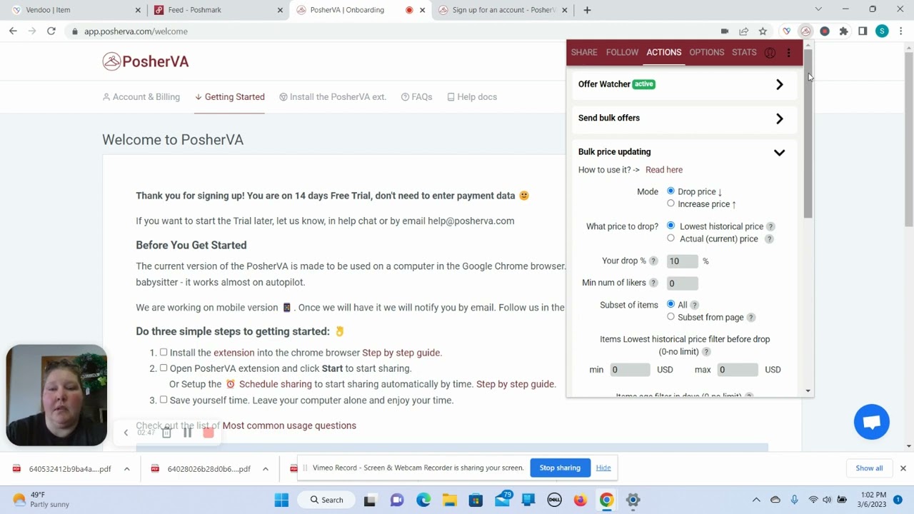This screenshot has width=914, height=514.
Task: Choose Lowest historical price option
Action: [x=671, y=226]
